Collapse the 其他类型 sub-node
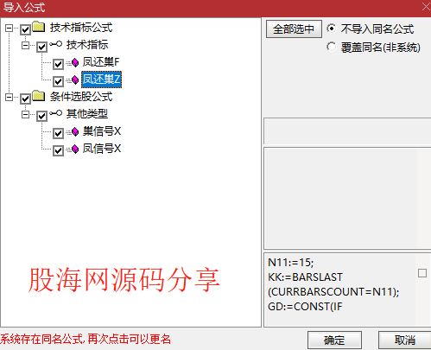This screenshot has width=431, height=350. (25, 115)
